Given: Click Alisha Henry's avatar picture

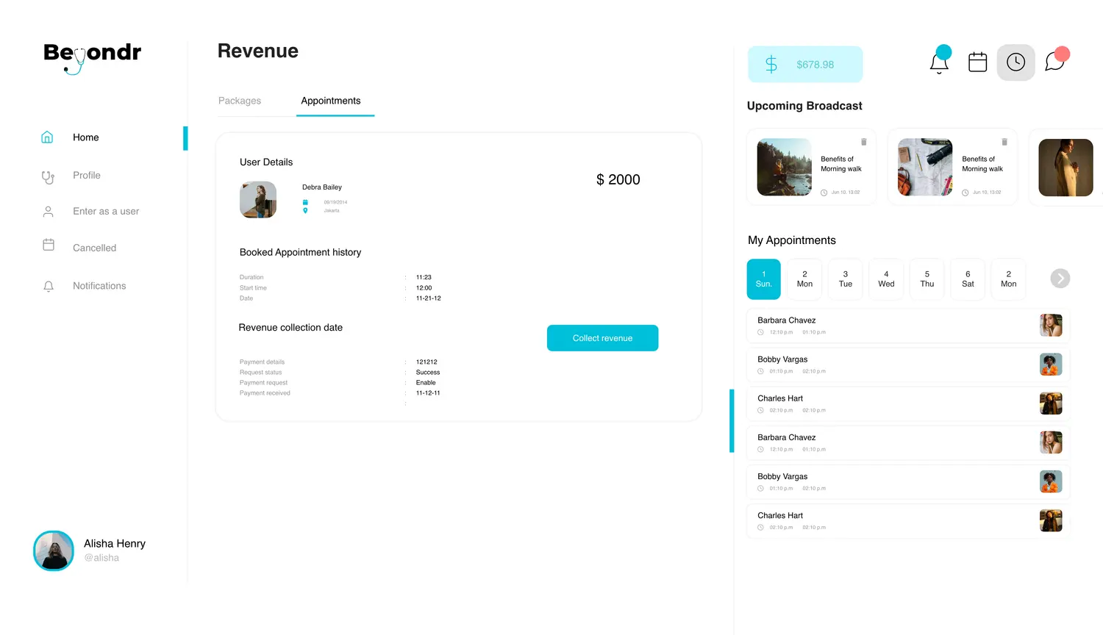Looking at the screenshot, I should tap(54, 550).
